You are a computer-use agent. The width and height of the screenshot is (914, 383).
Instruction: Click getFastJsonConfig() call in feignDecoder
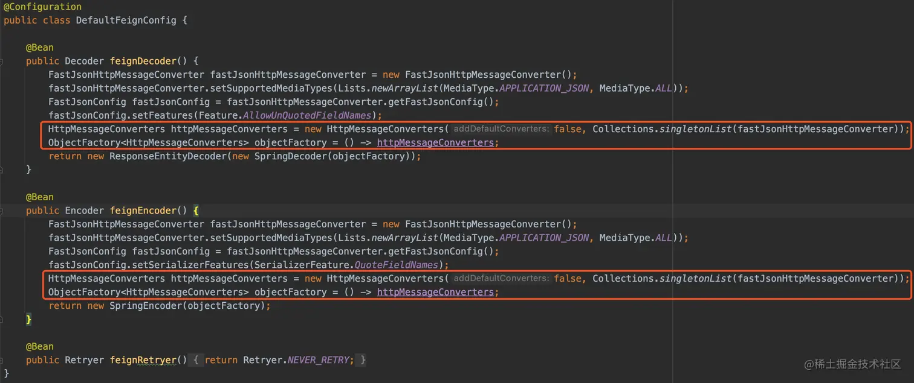[x=441, y=102]
